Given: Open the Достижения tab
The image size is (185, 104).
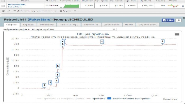Looking at the screenshot, I should pyautogui.click(x=112, y=25).
